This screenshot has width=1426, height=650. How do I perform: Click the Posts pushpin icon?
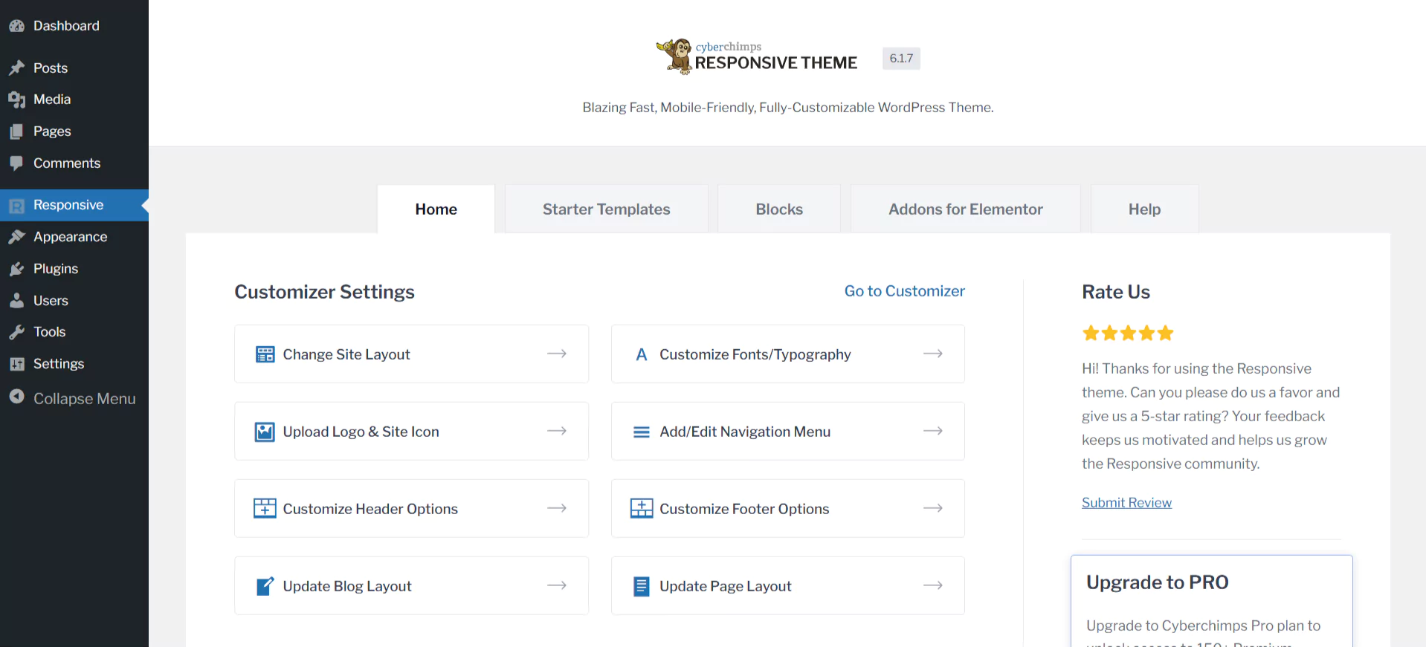(x=17, y=68)
